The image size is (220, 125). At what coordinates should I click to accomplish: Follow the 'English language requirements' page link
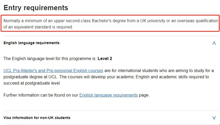108,95
